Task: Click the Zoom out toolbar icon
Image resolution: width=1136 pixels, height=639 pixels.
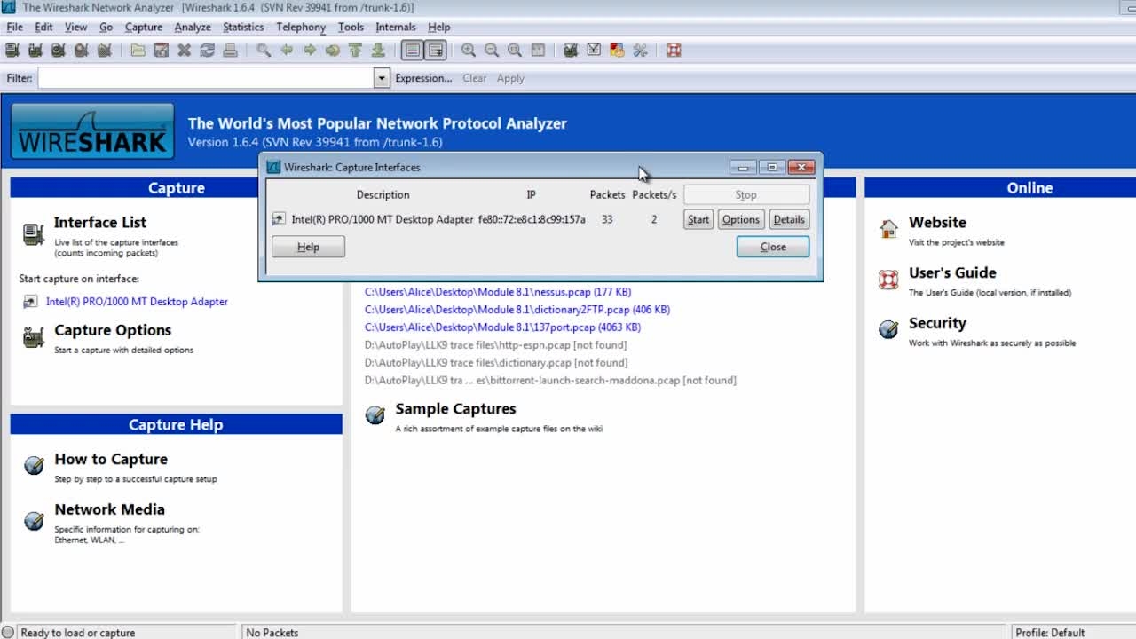Action: click(x=492, y=51)
